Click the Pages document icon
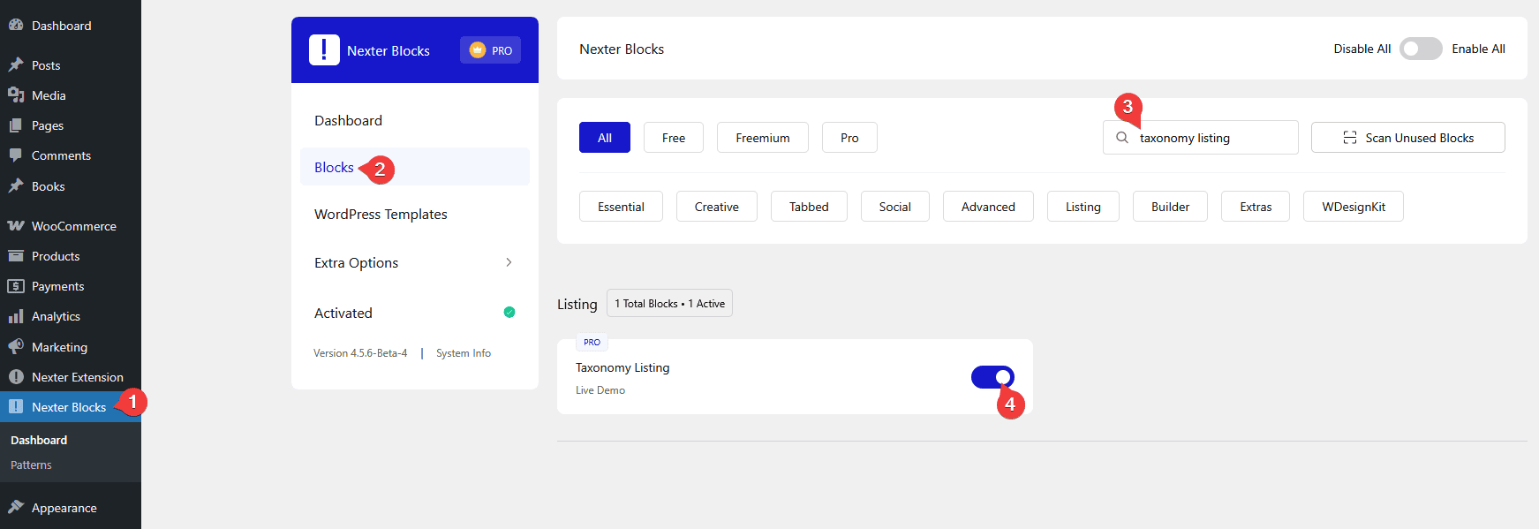 pos(16,125)
